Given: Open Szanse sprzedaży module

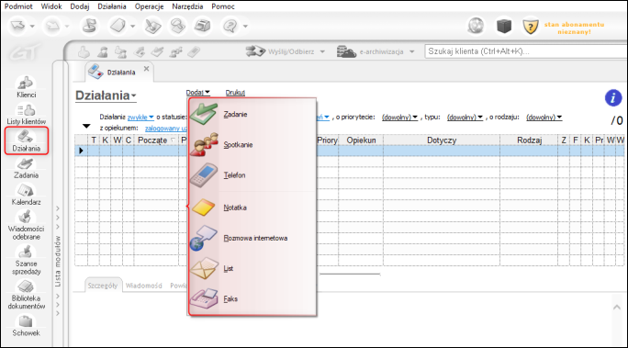Looking at the screenshot, I should tap(26, 260).
